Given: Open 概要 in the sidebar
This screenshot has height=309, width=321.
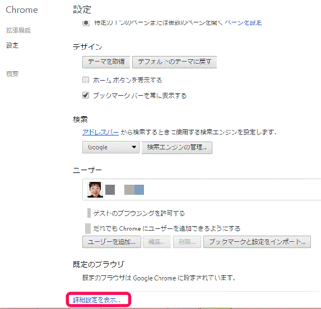Looking at the screenshot, I should [12, 74].
